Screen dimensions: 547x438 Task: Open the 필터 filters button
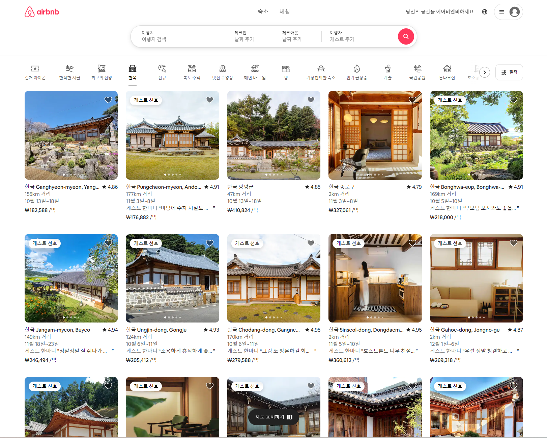pyautogui.click(x=509, y=72)
